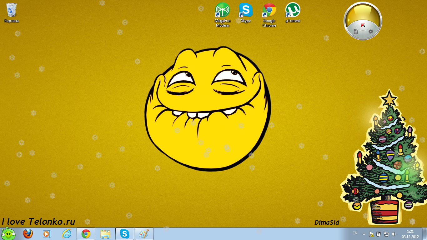Click the Show Desktop strip

(x=424, y=234)
